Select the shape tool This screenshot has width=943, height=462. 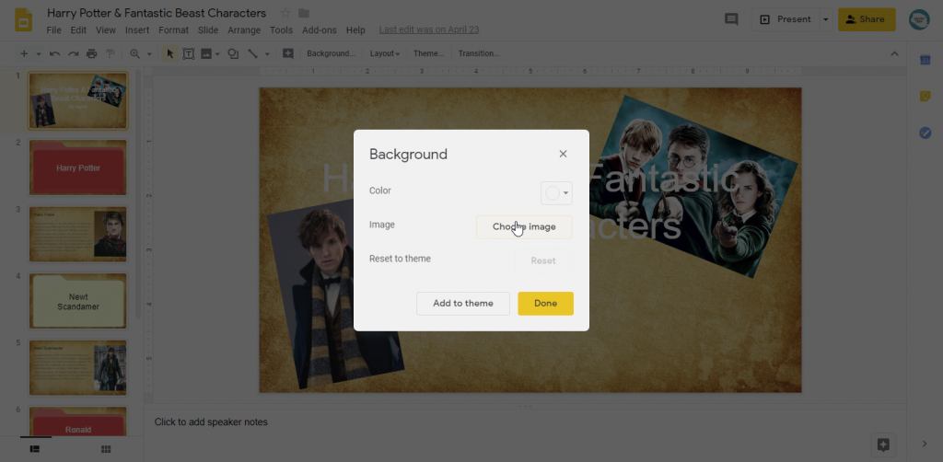coord(233,53)
